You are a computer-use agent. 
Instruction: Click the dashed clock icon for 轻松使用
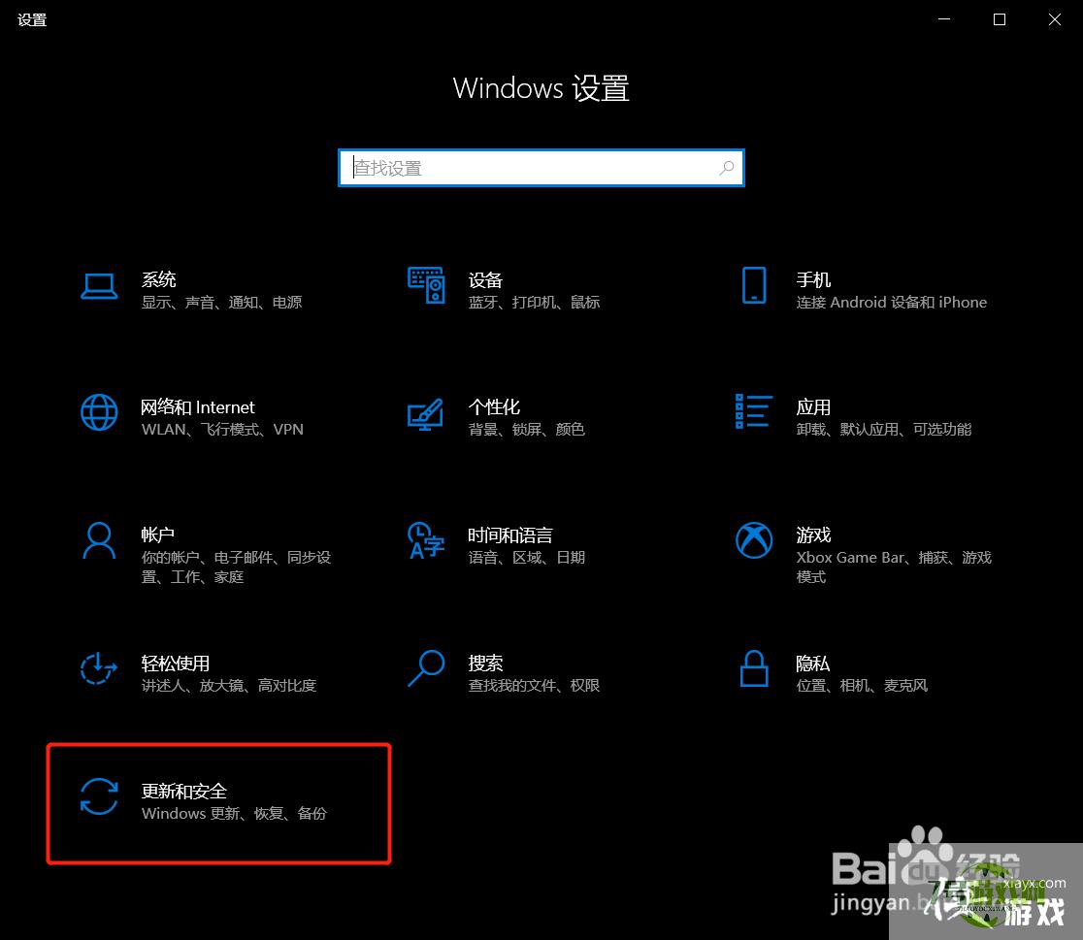99,668
